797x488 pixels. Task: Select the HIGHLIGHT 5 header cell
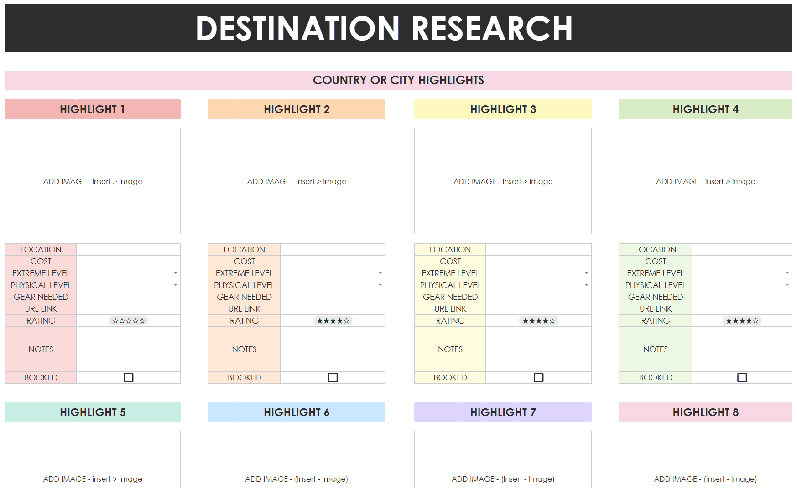pos(93,412)
